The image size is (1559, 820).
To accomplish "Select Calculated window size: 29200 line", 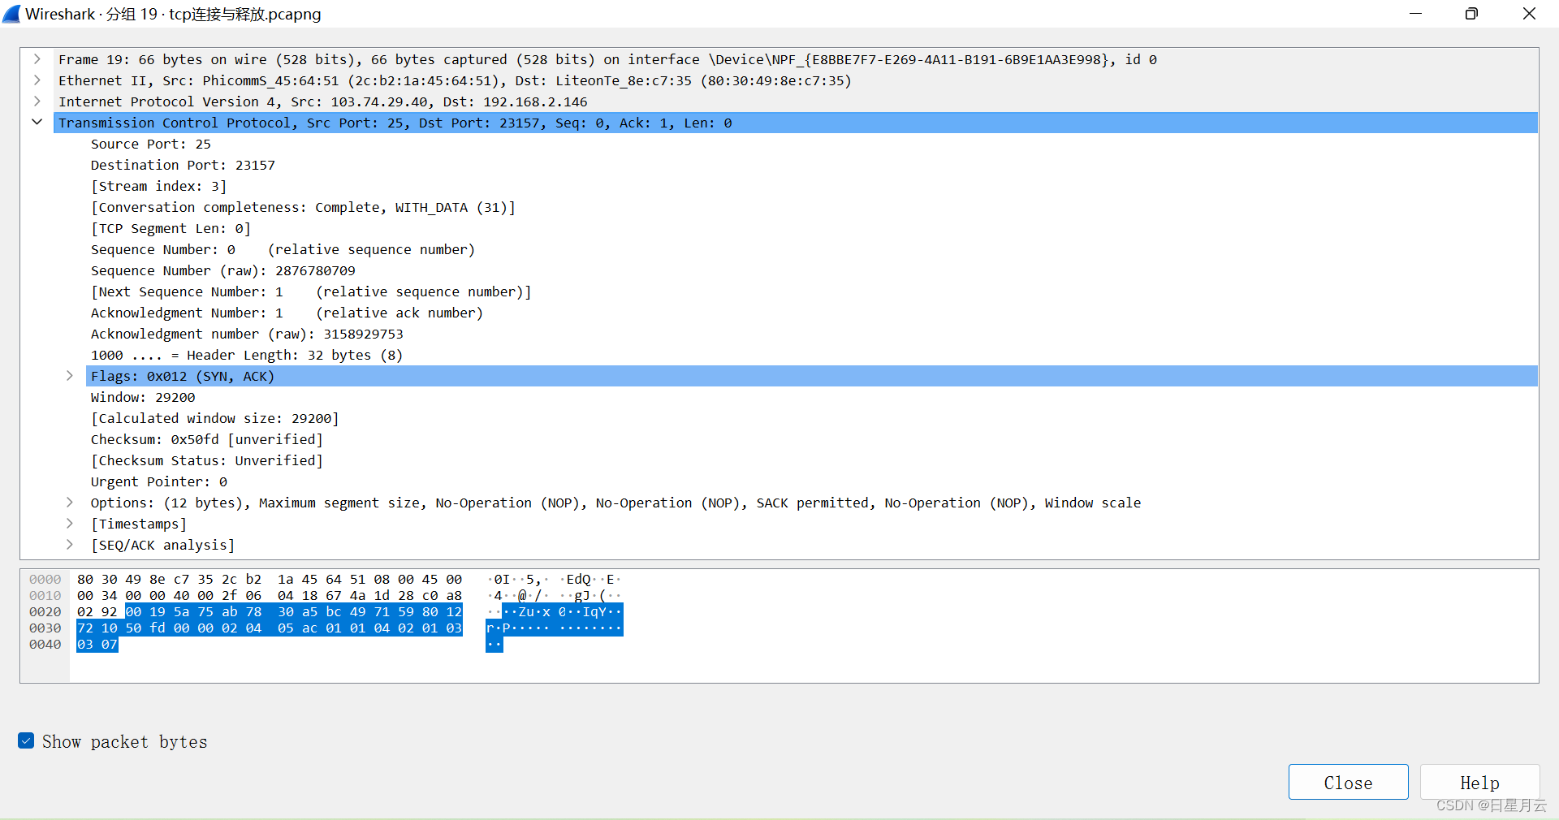I will 215,418.
